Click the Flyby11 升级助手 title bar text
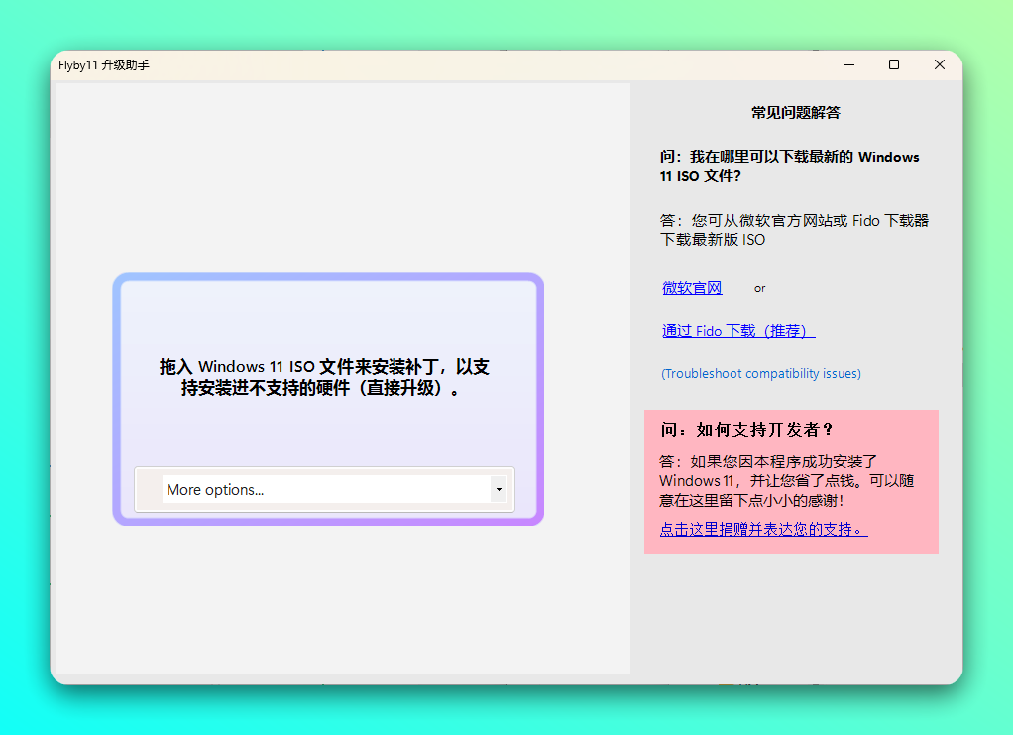 click(x=104, y=65)
